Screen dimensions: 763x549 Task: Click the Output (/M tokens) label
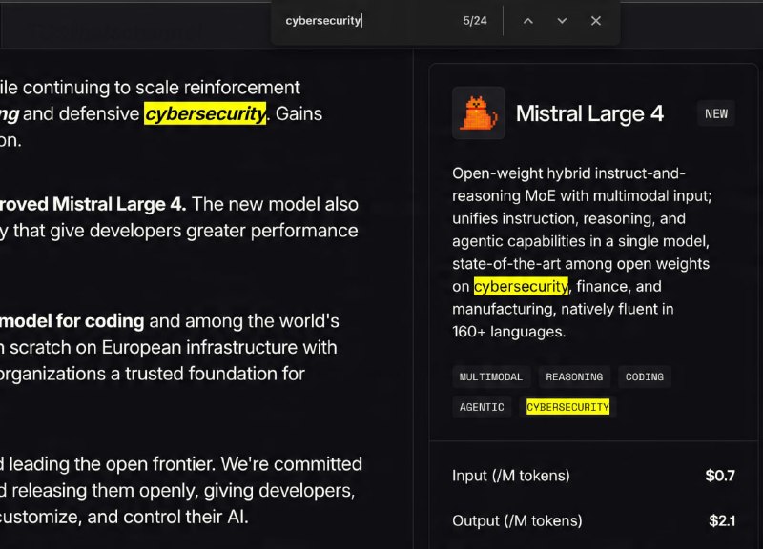(x=517, y=520)
